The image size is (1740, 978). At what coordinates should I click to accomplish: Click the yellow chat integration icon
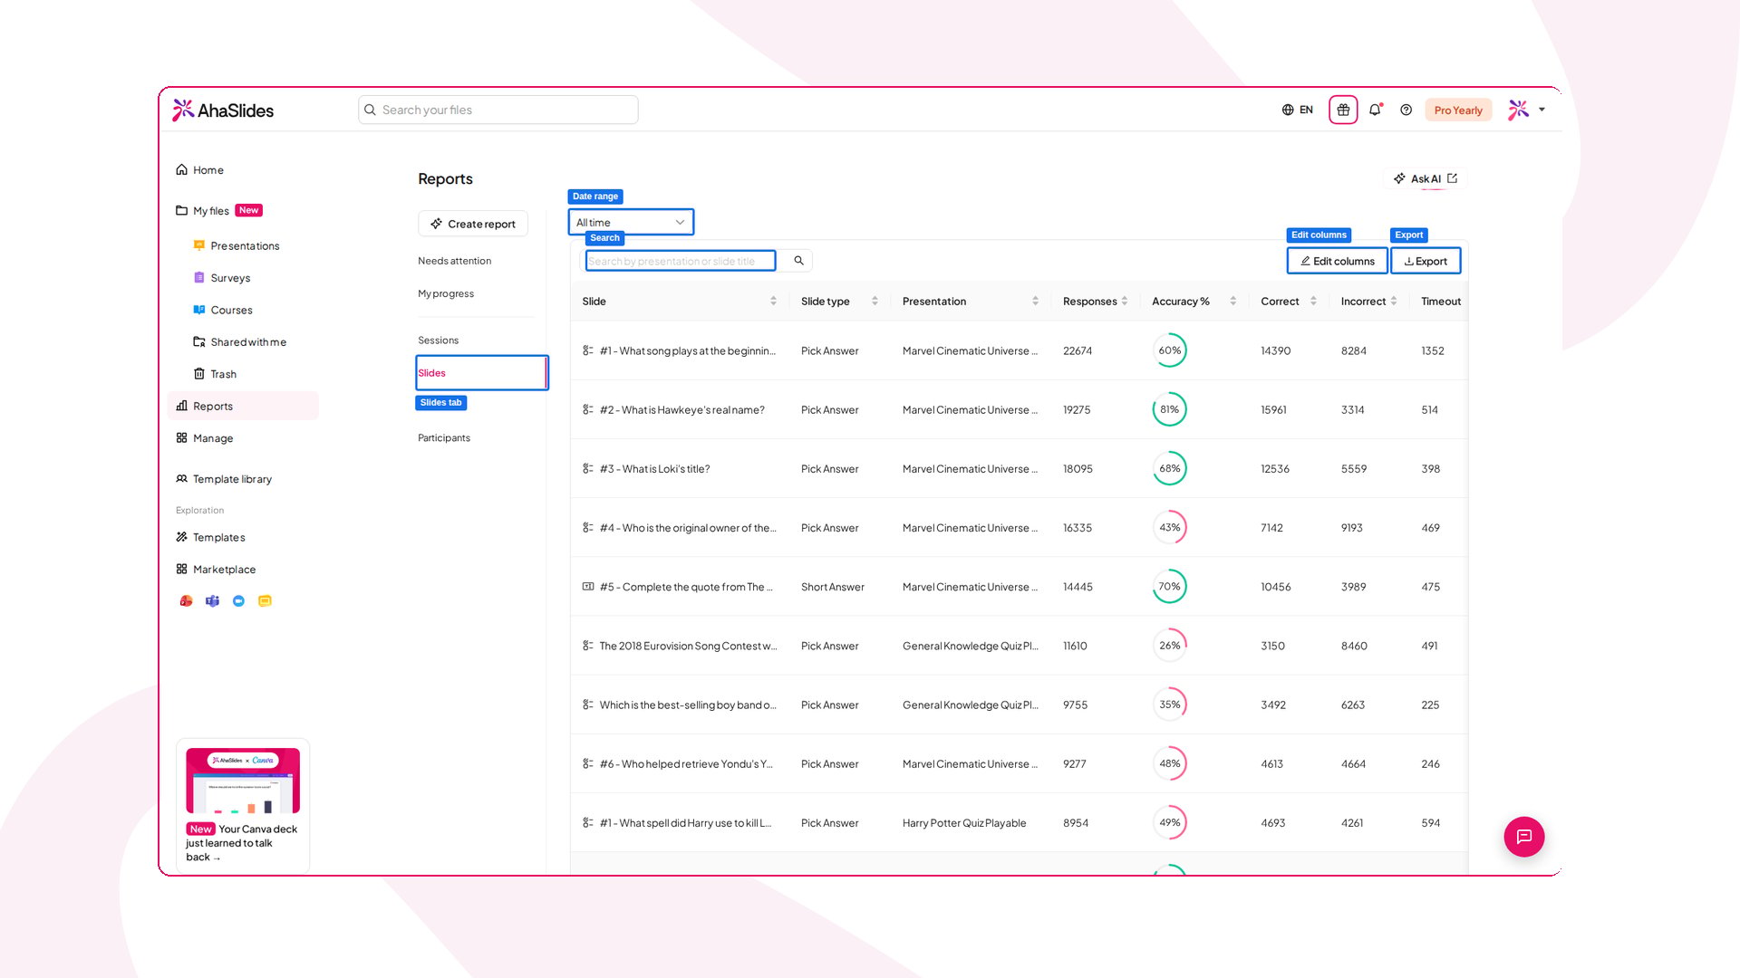point(265,601)
